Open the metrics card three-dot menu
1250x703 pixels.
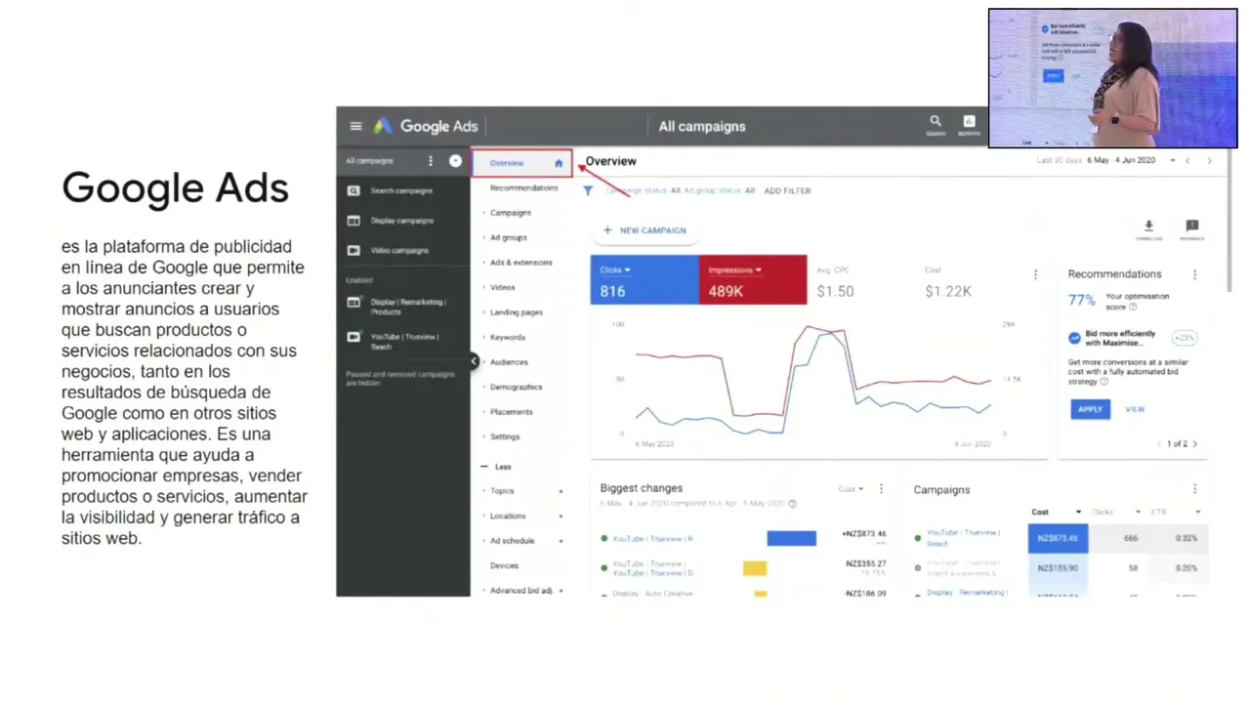(x=1035, y=274)
